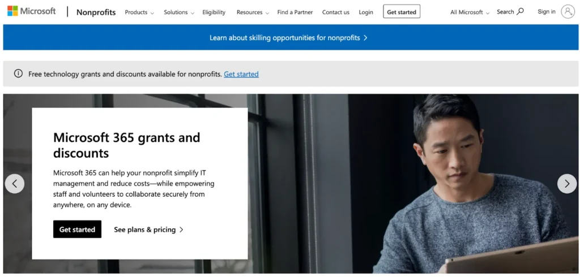The width and height of the screenshot is (580, 277).
Task: Show the next carousel slide
Action: point(566,184)
